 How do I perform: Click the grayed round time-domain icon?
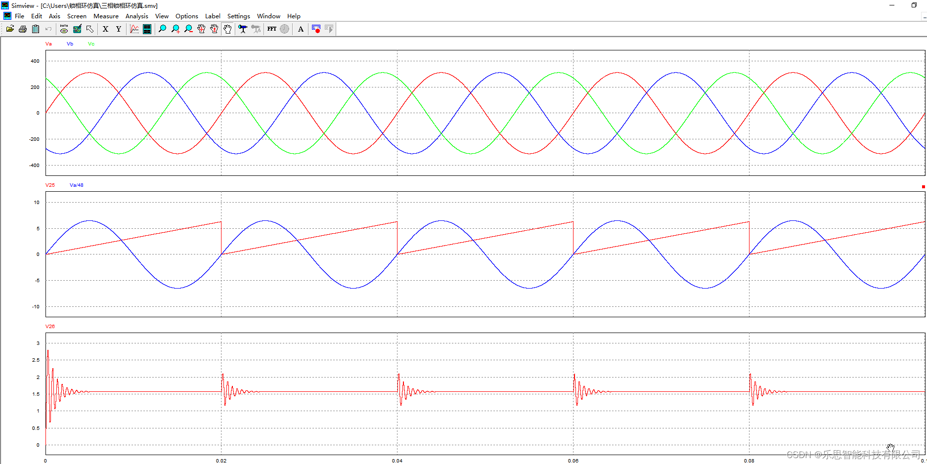(x=285, y=29)
